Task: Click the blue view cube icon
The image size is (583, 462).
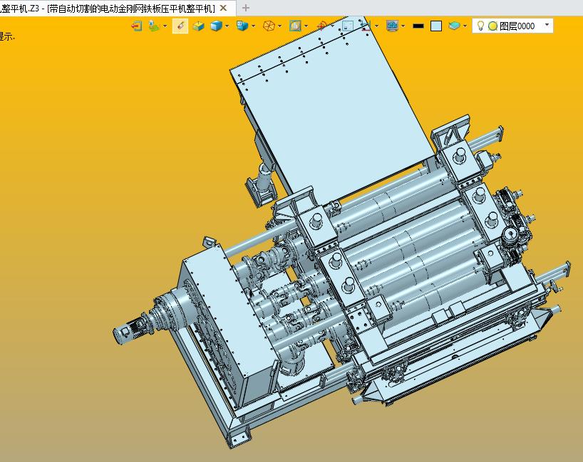Action: coord(242,26)
